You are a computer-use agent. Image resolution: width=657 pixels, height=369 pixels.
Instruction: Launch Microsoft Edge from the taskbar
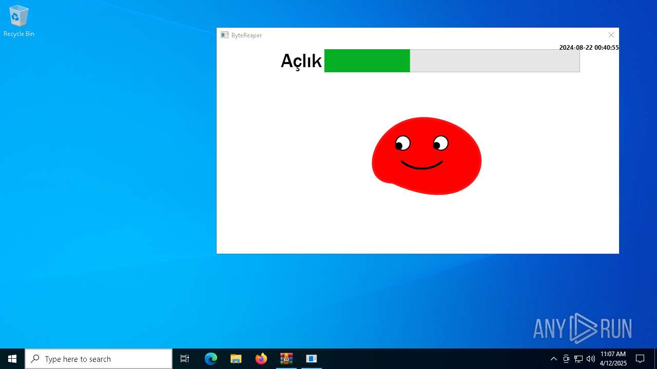tap(211, 359)
